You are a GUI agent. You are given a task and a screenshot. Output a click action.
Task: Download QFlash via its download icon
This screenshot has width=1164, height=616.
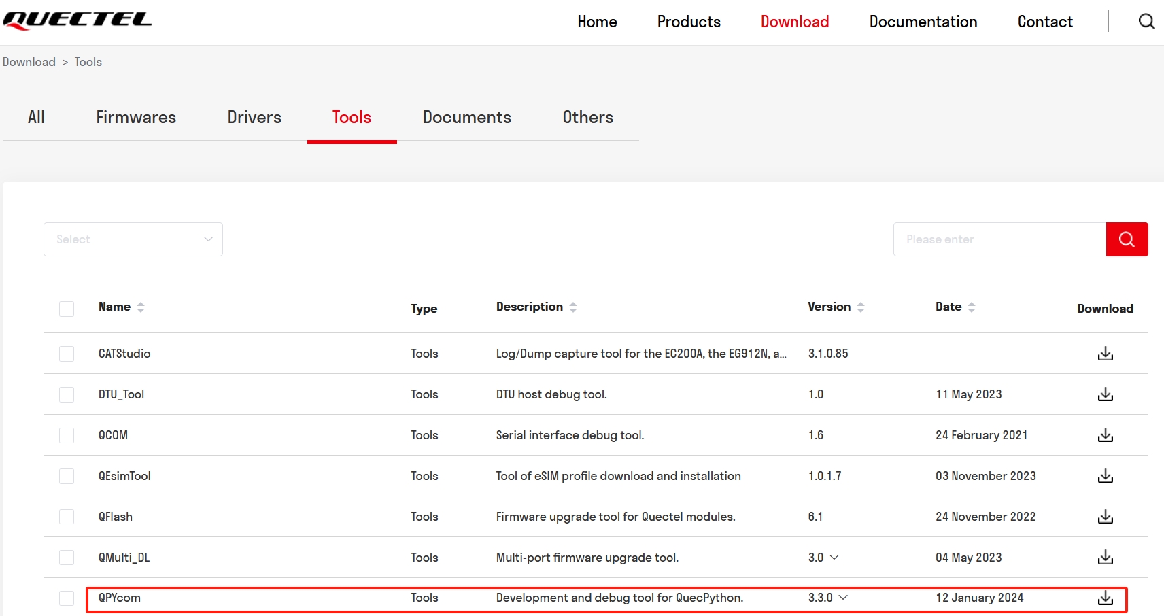click(x=1106, y=517)
